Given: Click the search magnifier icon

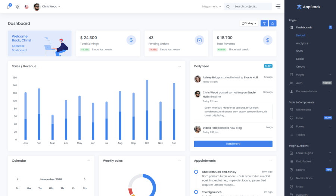Looking at the screenshot, I should coord(228,7).
